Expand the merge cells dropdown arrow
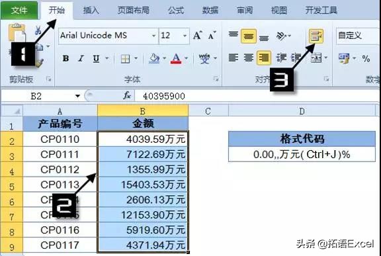 (326, 58)
